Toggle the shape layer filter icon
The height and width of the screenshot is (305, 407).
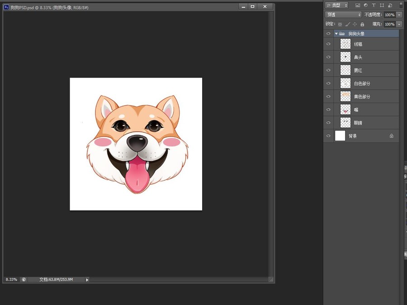point(382,5)
